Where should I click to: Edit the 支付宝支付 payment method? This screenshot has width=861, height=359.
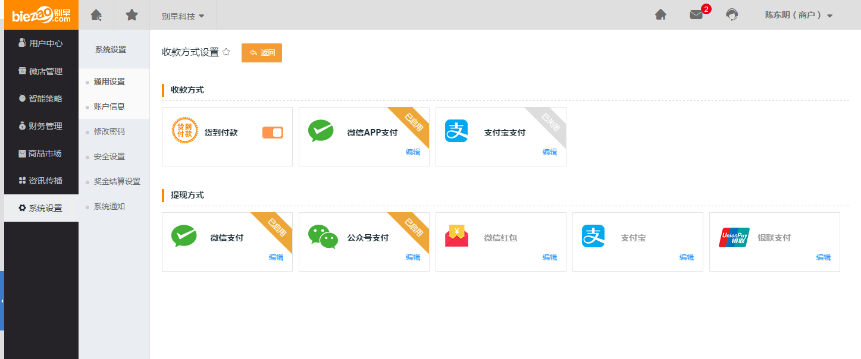click(549, 152)
